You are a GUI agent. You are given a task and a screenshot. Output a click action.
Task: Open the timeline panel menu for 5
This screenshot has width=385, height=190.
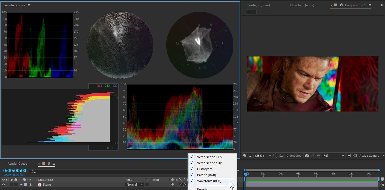tap(54, 164)
